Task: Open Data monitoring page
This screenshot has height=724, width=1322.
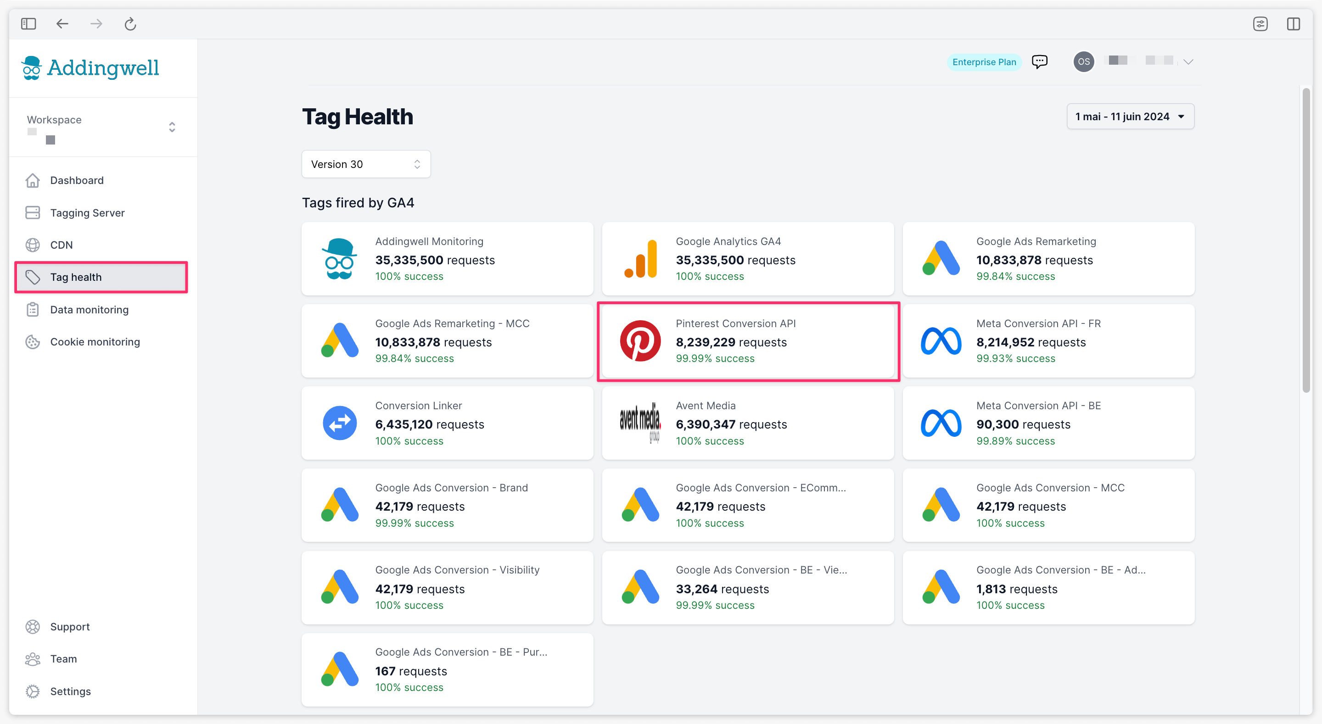Action: coord(90,309)
